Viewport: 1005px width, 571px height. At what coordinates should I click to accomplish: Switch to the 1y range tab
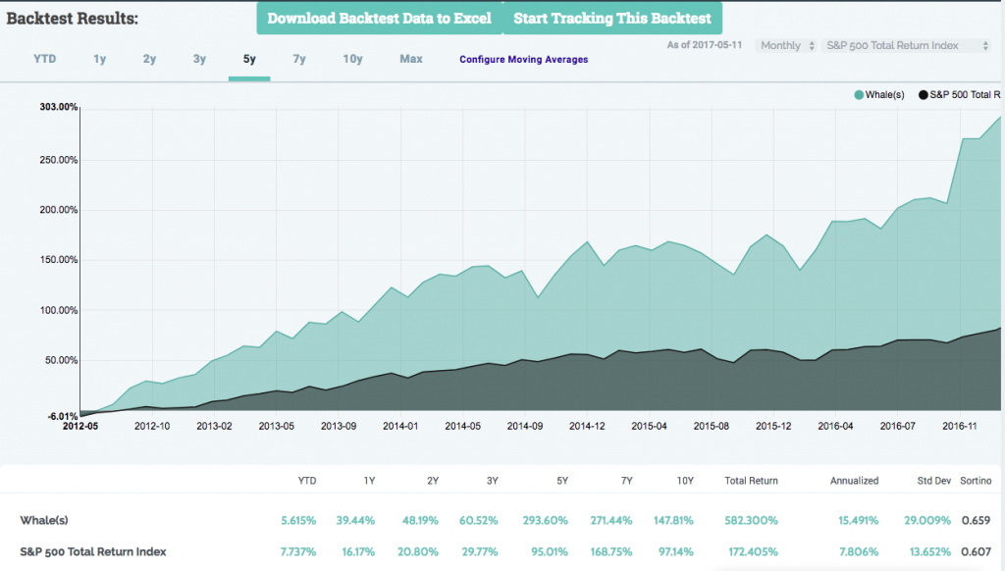[100, 59]
